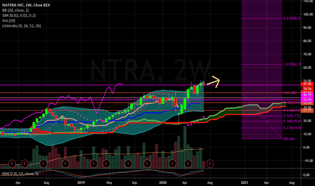The width and height of the screenshot is (315, 186).
Task: Select the SAR (0.02, 0.02, 0.2) indicator label
Action: point(19,16)
